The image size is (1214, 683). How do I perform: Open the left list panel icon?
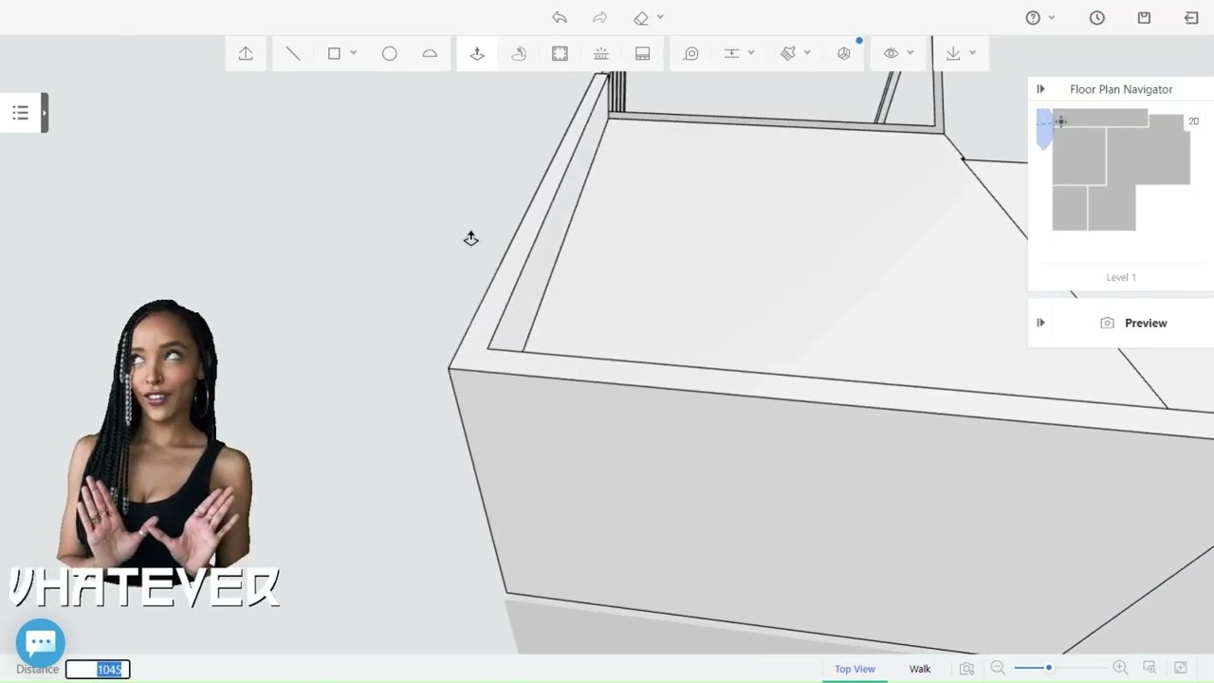(20, 113)
